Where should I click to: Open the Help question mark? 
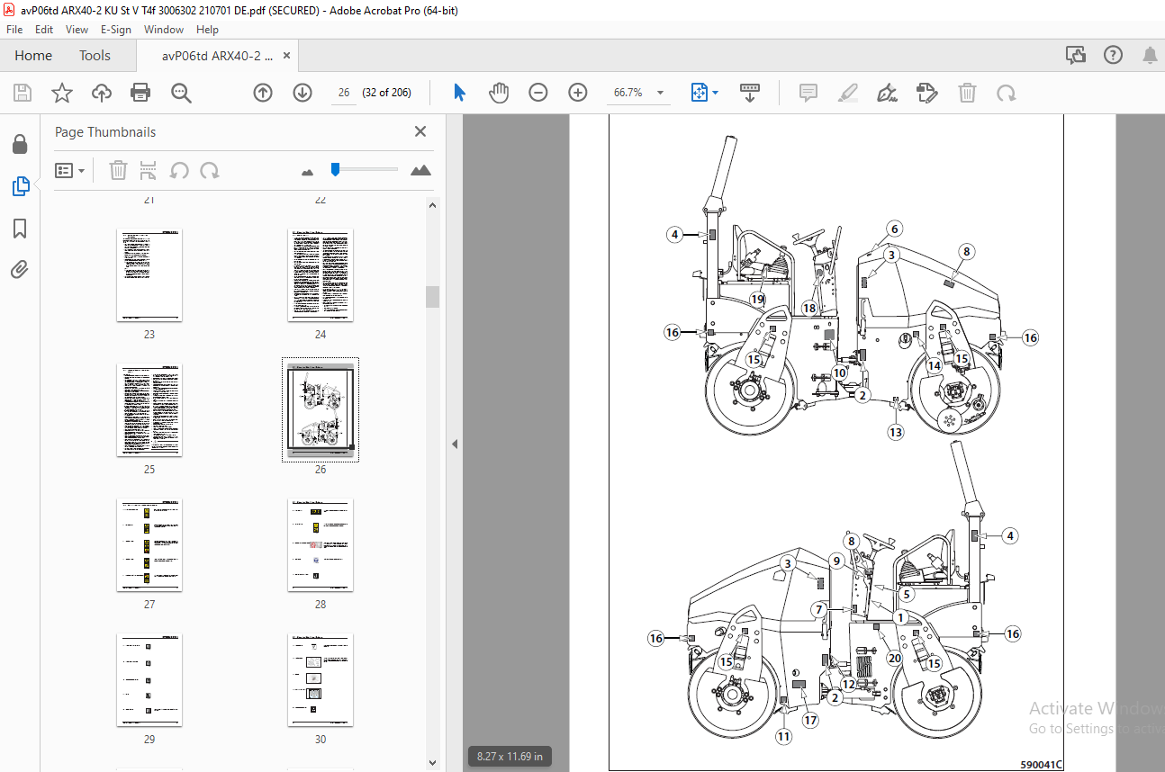pos(1113,55)
